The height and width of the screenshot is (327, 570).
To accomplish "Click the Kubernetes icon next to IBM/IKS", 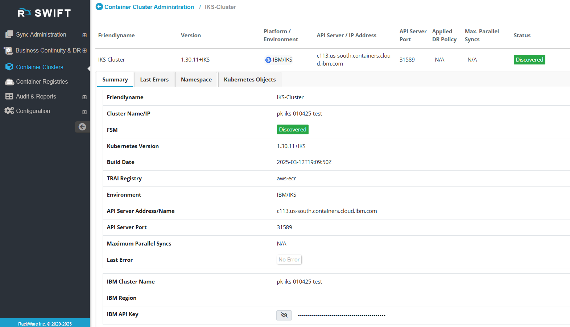I will pyautogui.click(x=268, y=60).
